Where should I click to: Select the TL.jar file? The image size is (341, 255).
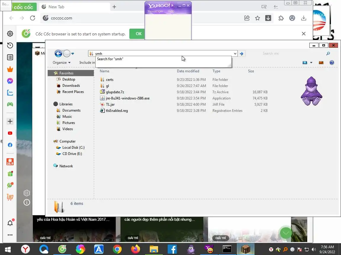coord(110,104)
